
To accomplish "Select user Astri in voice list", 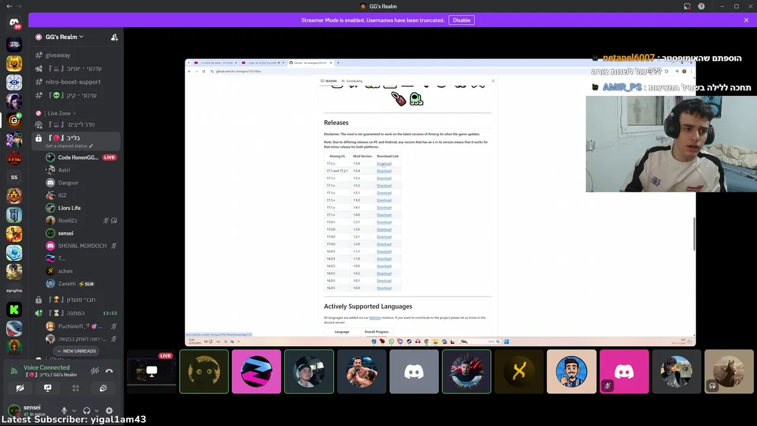I will [x=81, y=170].
